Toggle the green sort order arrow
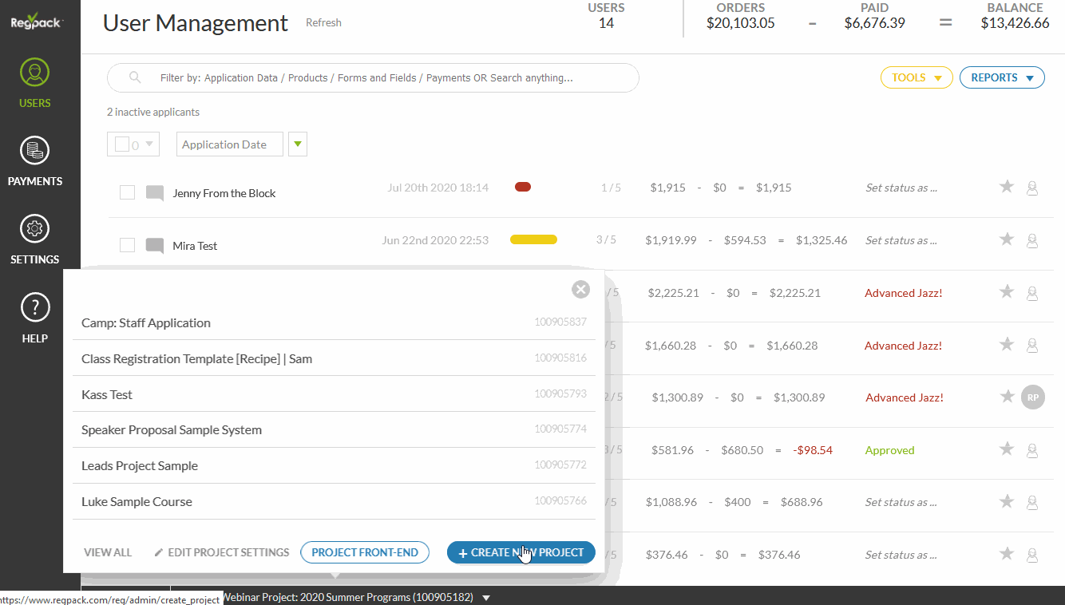The image size is (1065, 605). tap(297, 144)
